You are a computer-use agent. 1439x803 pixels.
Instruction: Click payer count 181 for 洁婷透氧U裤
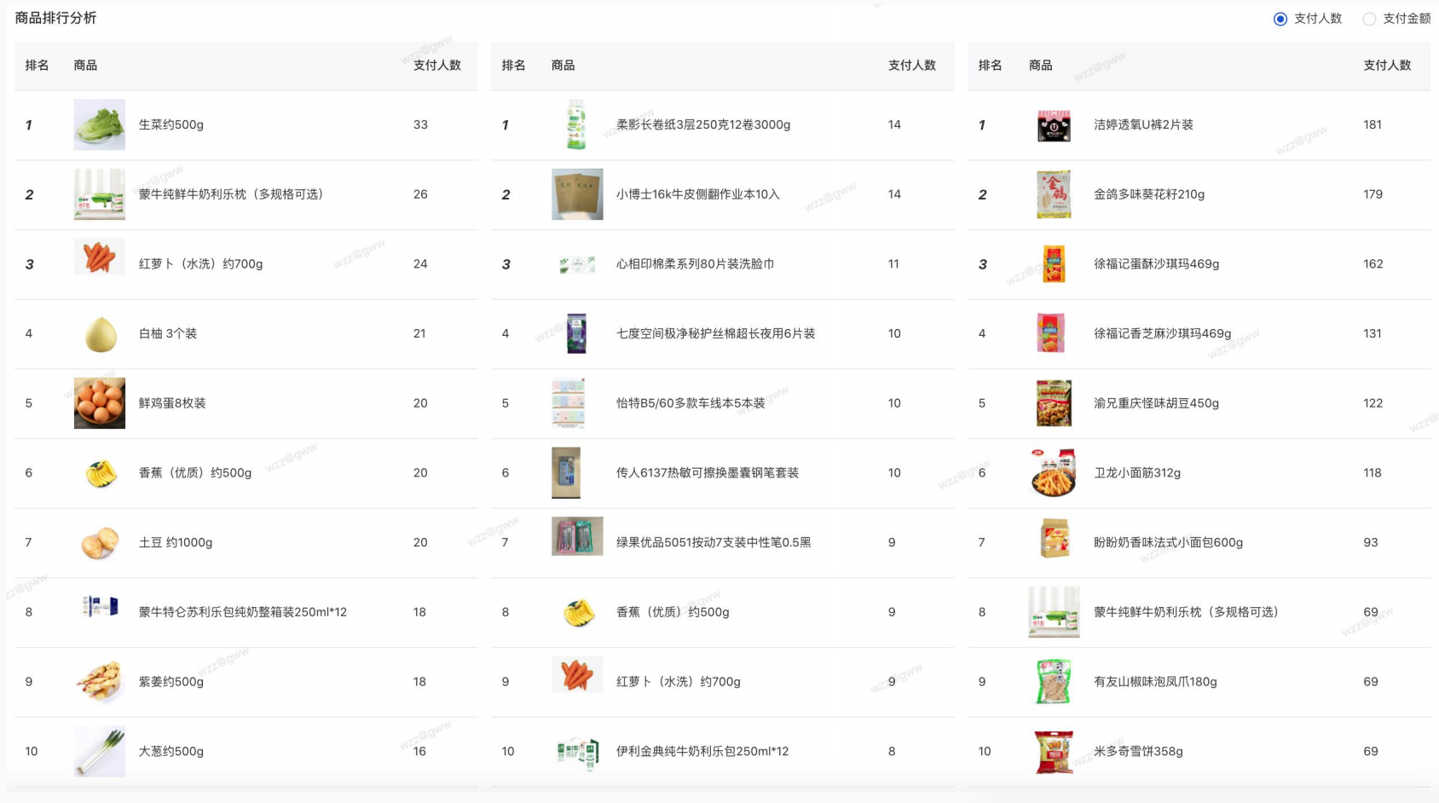click(x=1373, y=124)
